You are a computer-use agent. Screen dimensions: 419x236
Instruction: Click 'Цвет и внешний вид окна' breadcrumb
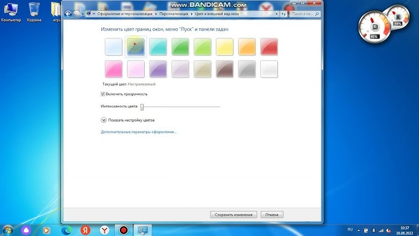[x=217, y=13]
